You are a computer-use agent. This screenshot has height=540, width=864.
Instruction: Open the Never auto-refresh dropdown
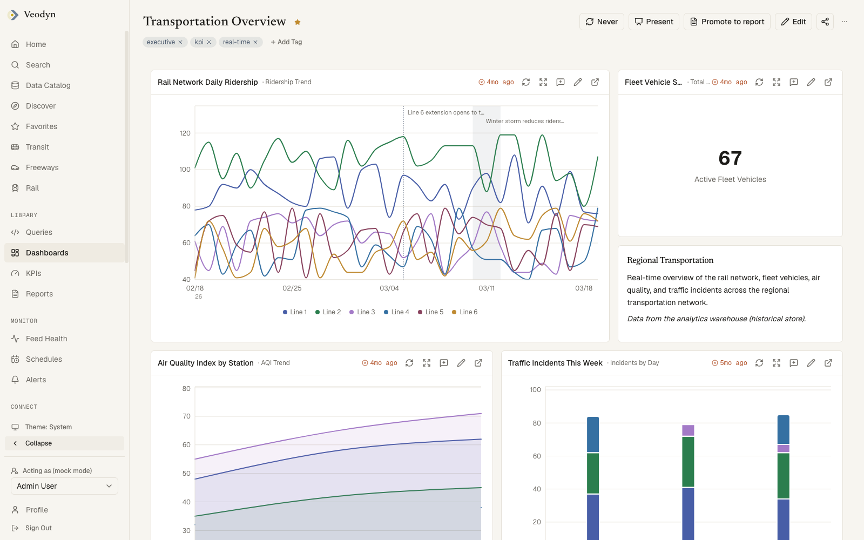pyautogui.click(x=602, y=22)
